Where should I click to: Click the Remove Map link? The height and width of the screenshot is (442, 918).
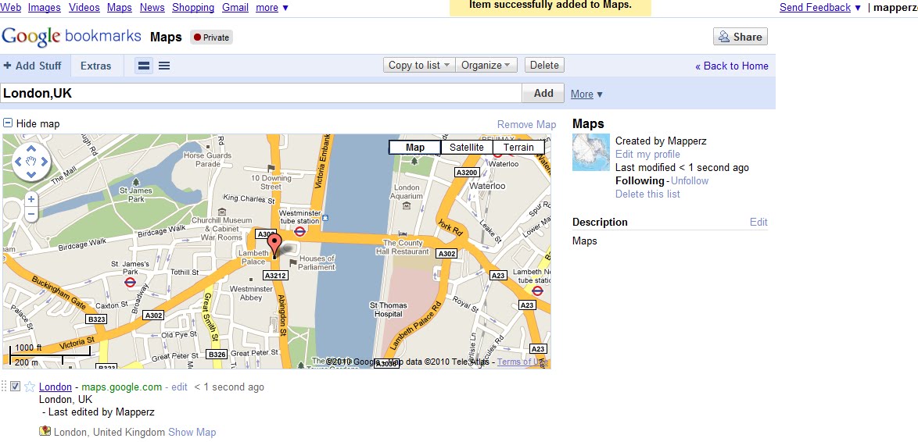pyautogui.click(x=526, y=124)
